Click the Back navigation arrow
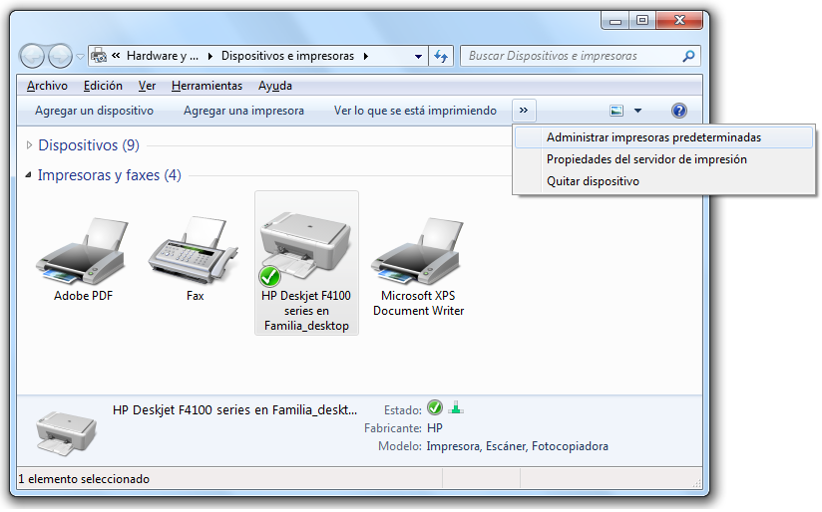The width and height of the screenshot is (822, 512). tap(32, 56)
